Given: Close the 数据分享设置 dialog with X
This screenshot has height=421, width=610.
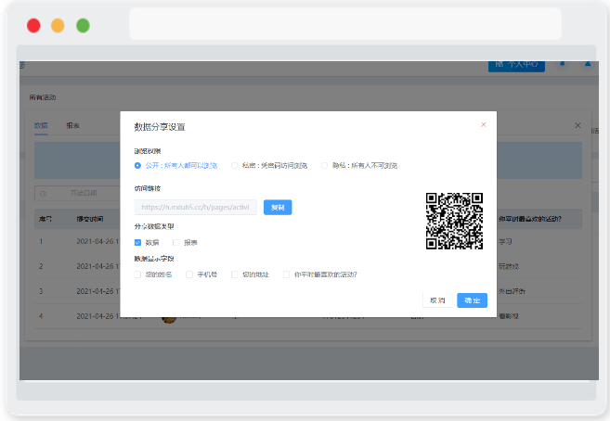Looking at the screenshot, I should [483, 124].
